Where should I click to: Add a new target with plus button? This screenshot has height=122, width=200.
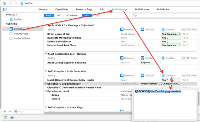(5, 111)
